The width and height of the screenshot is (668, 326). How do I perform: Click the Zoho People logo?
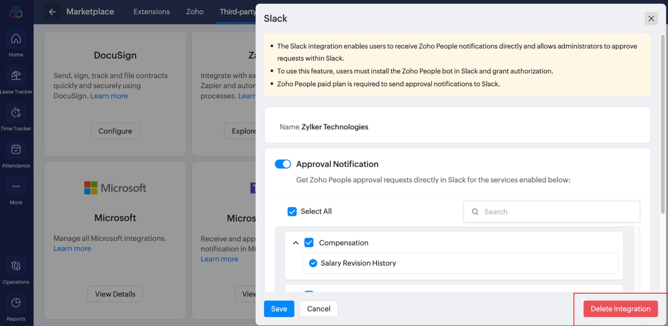(x=16, y=12)
